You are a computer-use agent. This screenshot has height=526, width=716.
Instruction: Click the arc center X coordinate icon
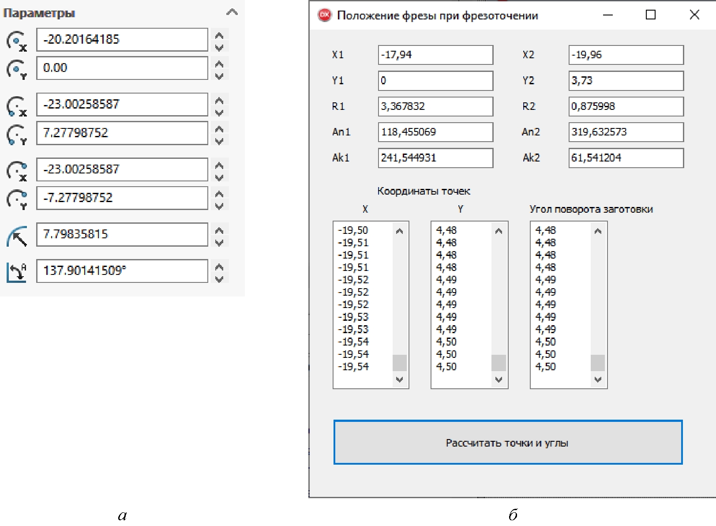17,41
